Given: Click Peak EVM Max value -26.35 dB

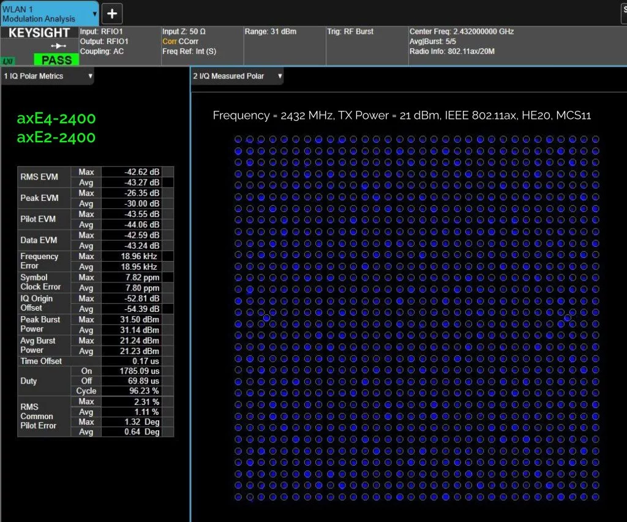Looking at the screenshot, I should tap(131, 193).
